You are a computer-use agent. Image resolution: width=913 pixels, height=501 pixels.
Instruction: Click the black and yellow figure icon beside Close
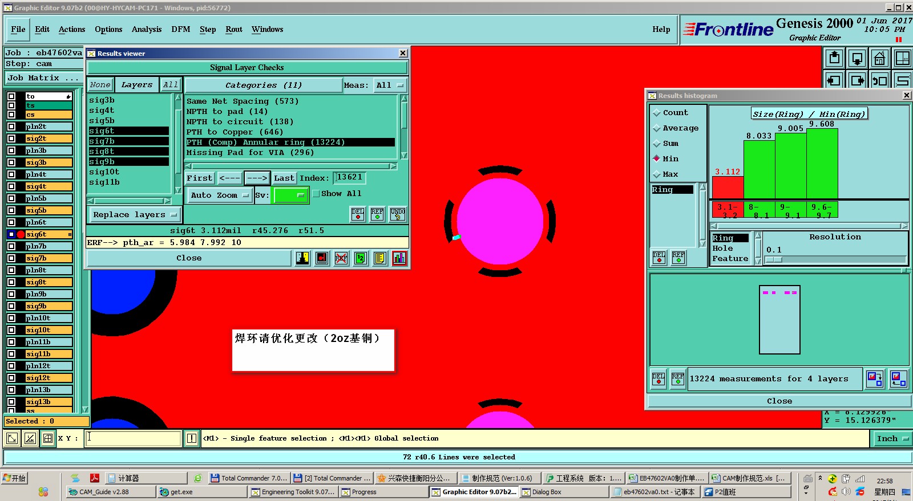[x=302, y=258]
